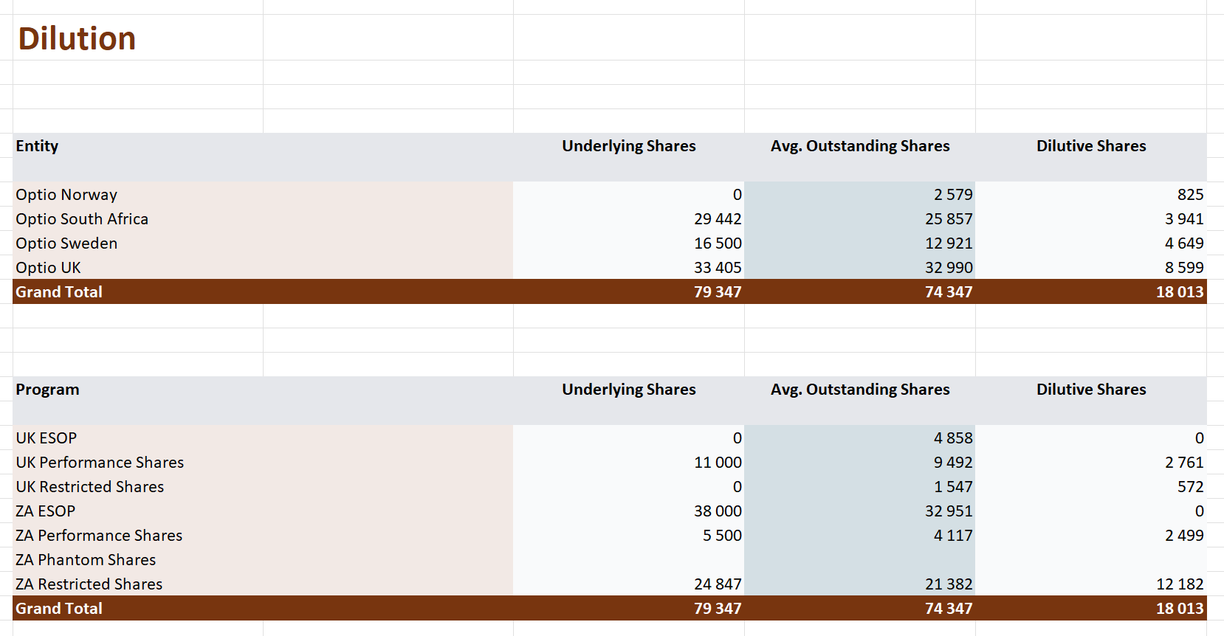Select ZA Performance Shares avg outstanding 4 117
The image size is (1224, 636).
click(953, 536)
